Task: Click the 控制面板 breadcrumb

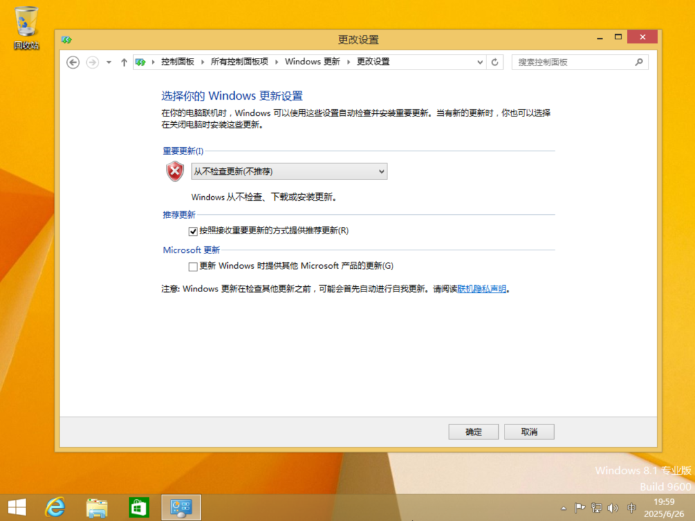Action: 178,62
